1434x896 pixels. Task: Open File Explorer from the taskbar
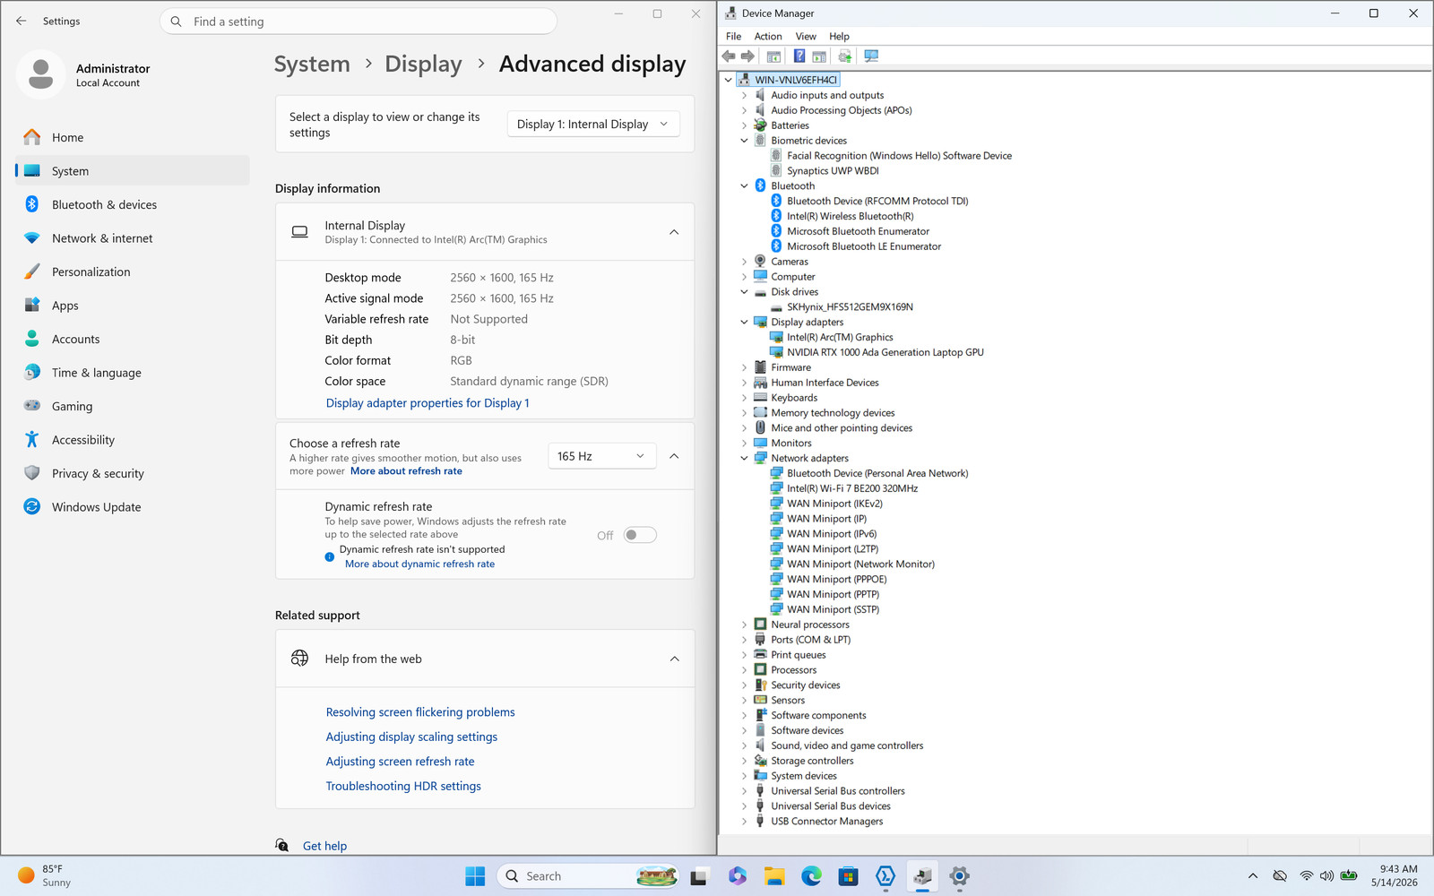click(774, 876)
